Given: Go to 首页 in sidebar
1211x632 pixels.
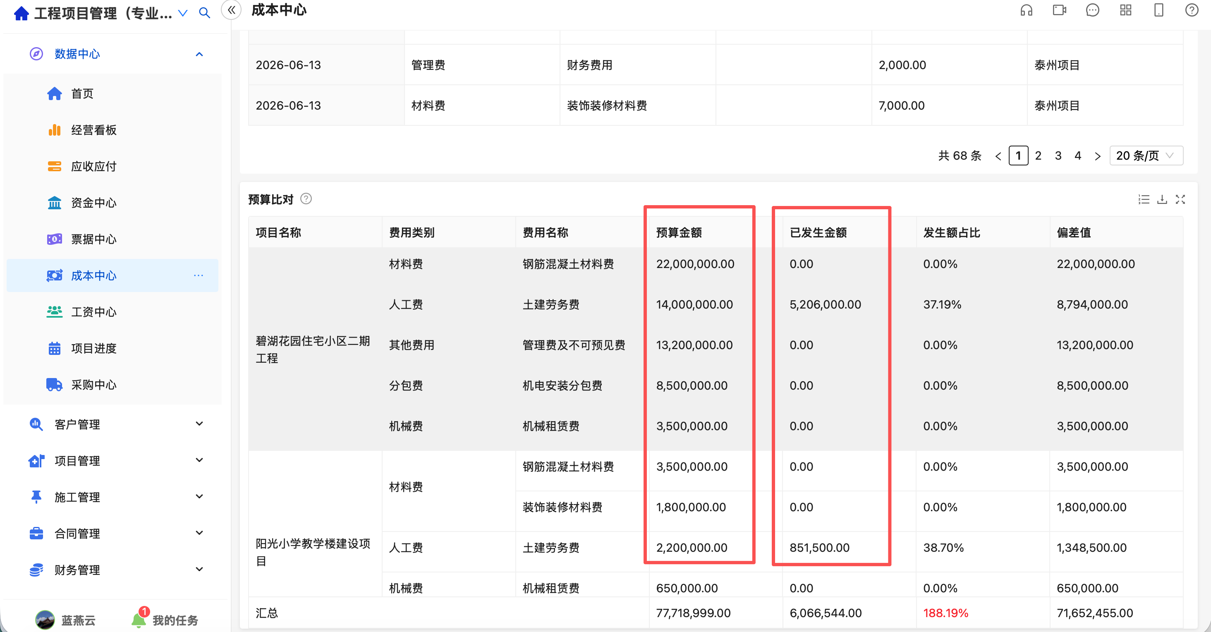Looking at the screenshot, I should (112, 93).
